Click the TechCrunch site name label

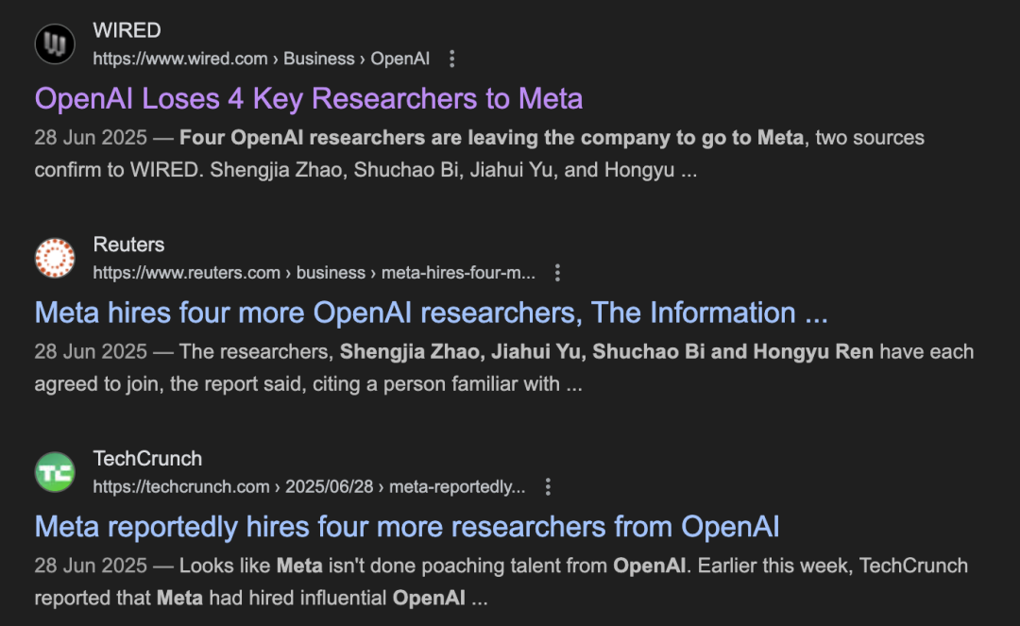coord(147,459)
